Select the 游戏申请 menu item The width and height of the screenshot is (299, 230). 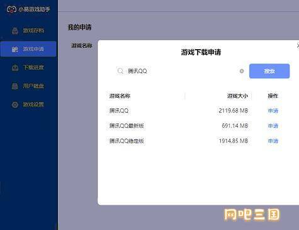click(28, 49)
